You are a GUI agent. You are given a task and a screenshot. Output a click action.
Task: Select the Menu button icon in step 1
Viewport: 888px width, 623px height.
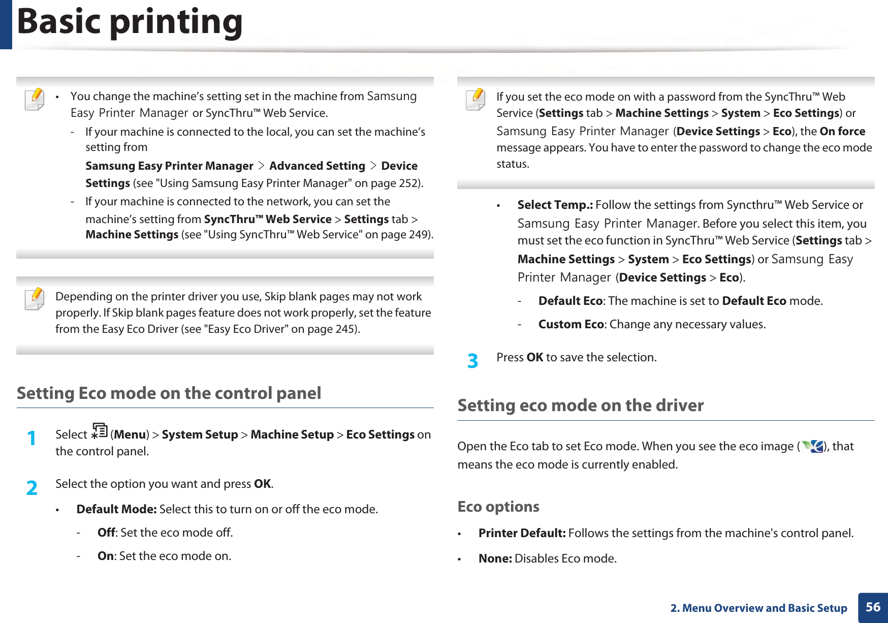100,433
